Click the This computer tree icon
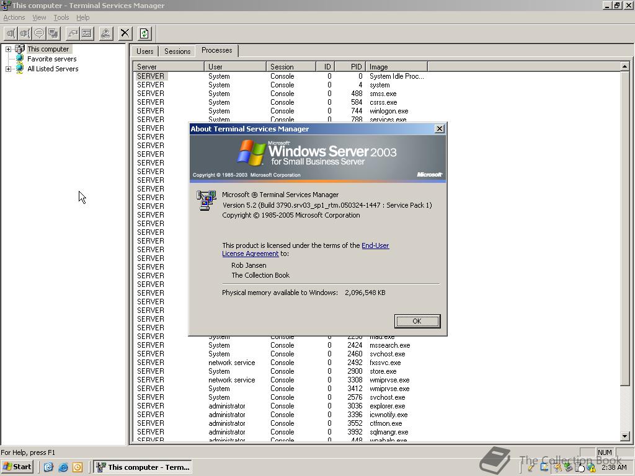Viewport: 635px width, 476px height. [19, 49]
